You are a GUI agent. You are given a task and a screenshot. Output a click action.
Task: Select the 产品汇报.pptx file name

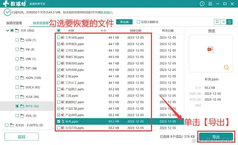click(75, 109)
